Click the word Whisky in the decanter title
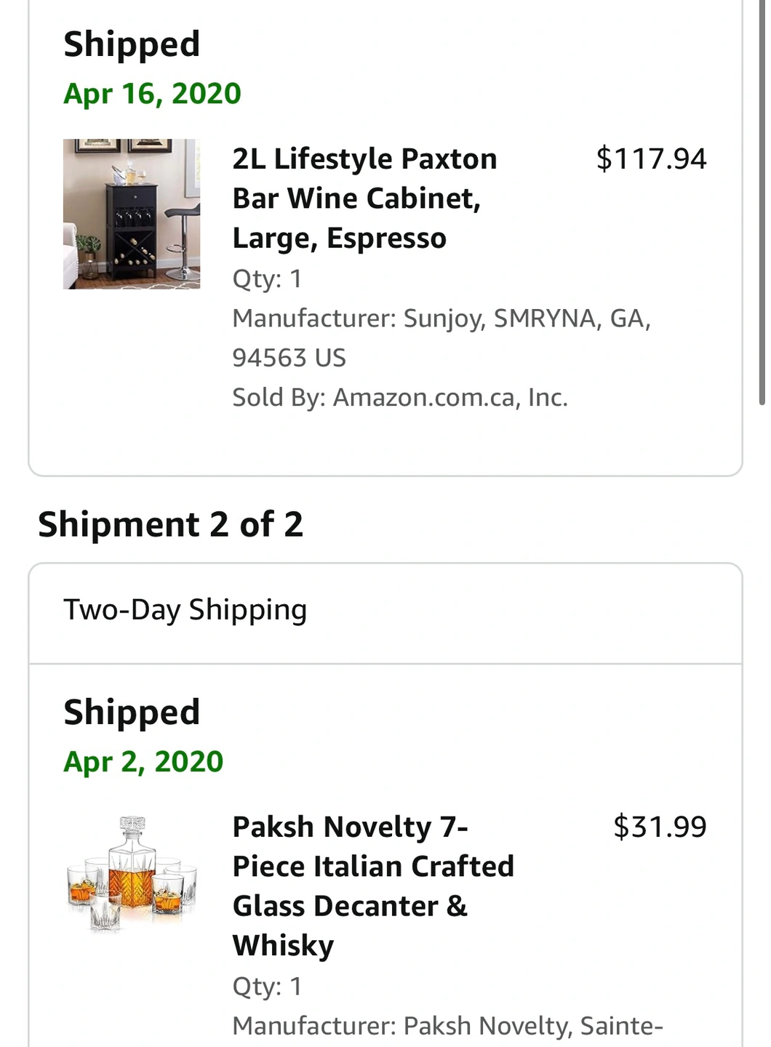The width and height of the screenshot is (771, 1047). (x=283, y=945)
